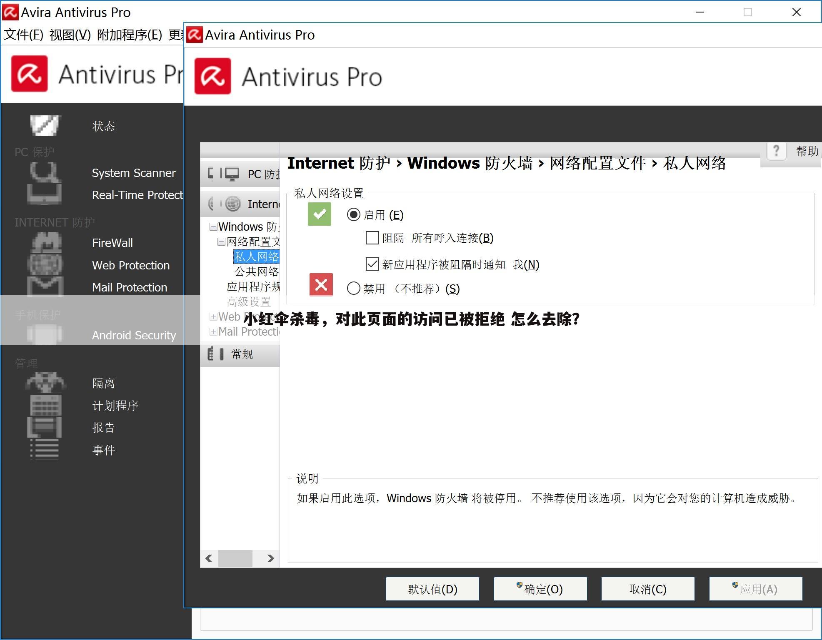Select 公共网络 in the tree
The width and height of the screenshot is (822, 640).
(x=257, y=271)
